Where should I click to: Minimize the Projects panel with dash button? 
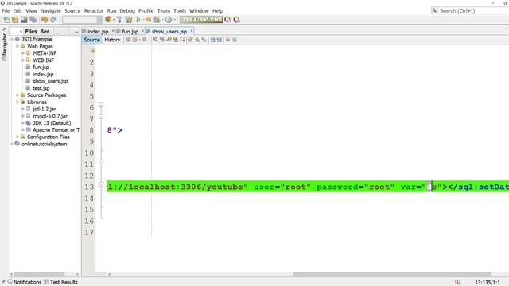[x=76, y=32]
